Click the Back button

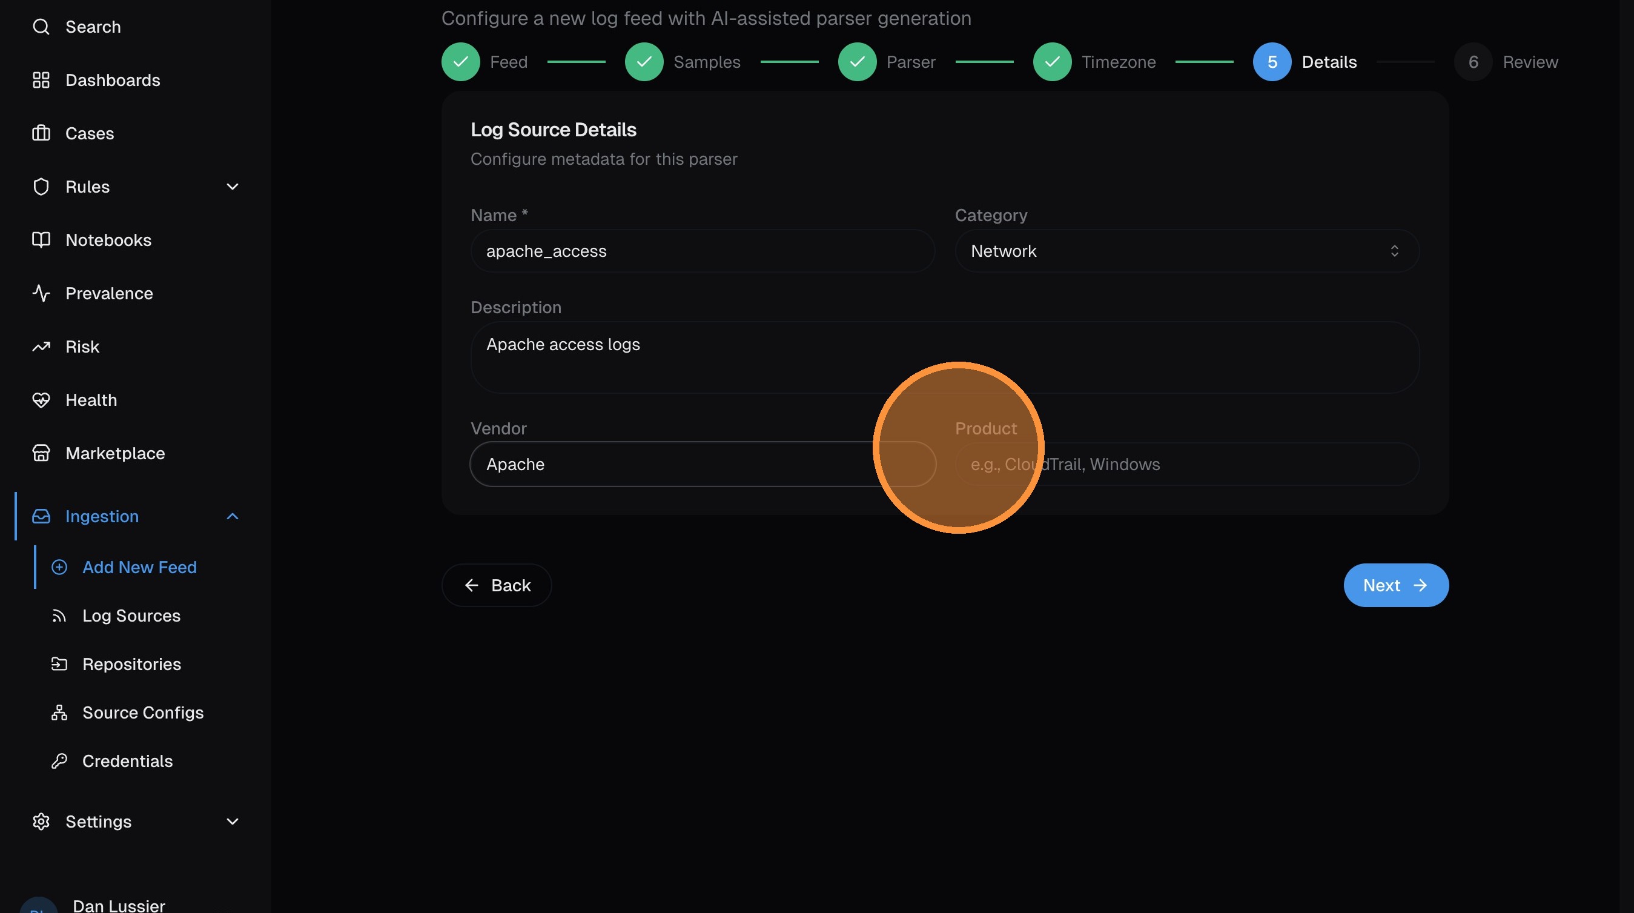[497, 585]
